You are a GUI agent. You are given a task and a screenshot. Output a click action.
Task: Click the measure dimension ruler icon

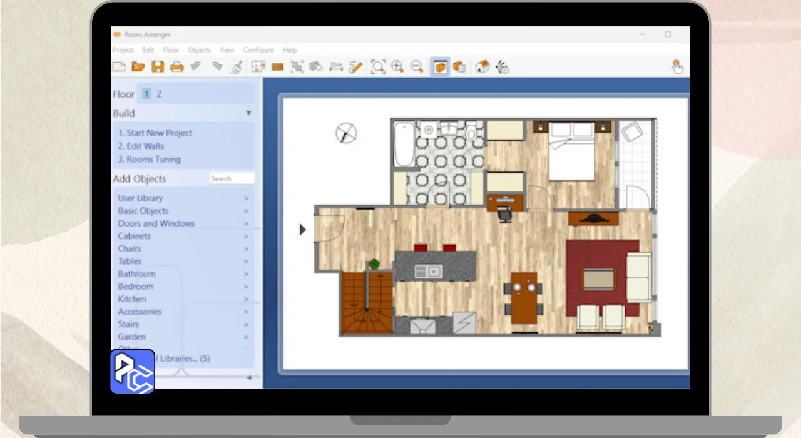point(336,66)
